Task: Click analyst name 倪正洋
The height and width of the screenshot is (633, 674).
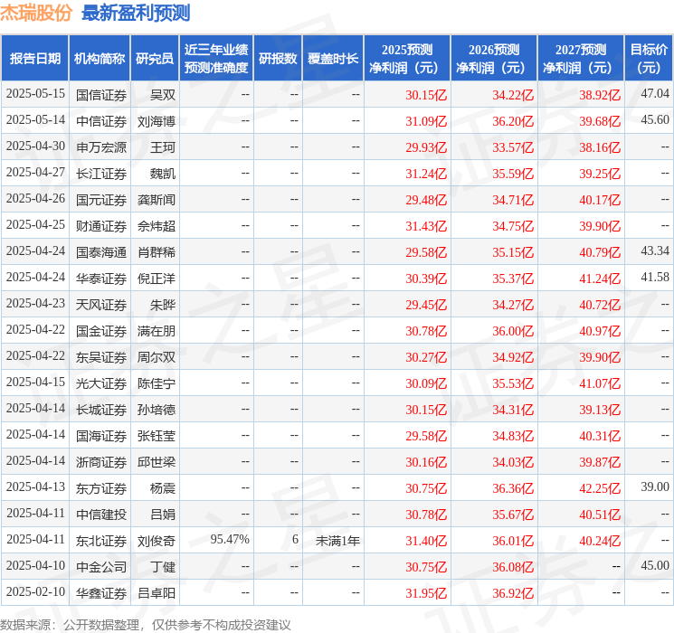Action: point(157,279)
